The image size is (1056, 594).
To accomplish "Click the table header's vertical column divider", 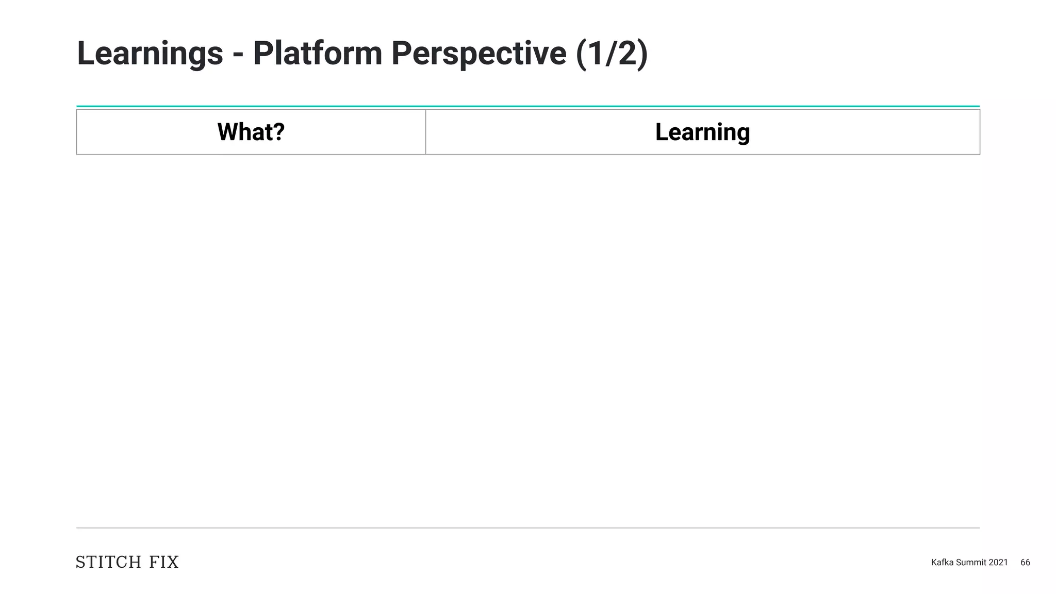I will click(x=426, y=132).
